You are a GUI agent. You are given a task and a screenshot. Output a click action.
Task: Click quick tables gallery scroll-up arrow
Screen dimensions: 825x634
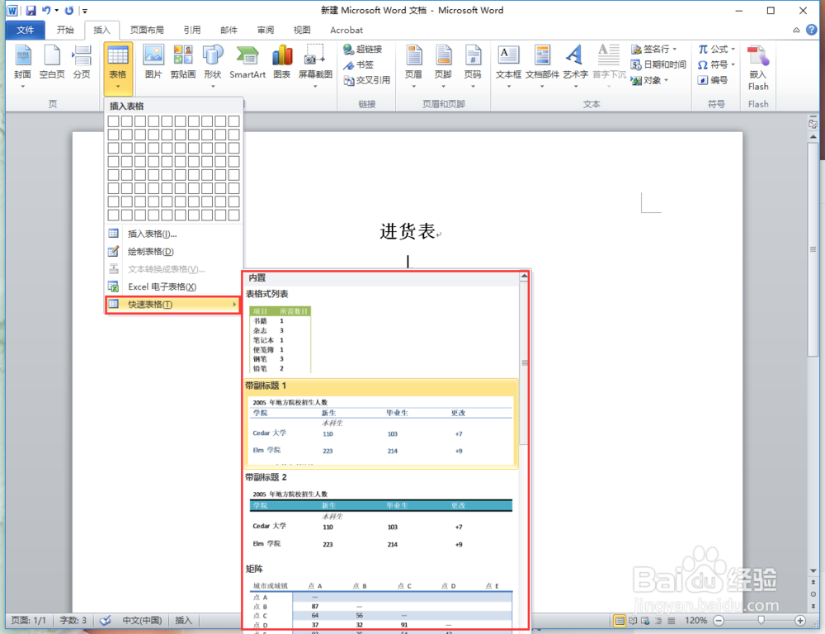525,276
